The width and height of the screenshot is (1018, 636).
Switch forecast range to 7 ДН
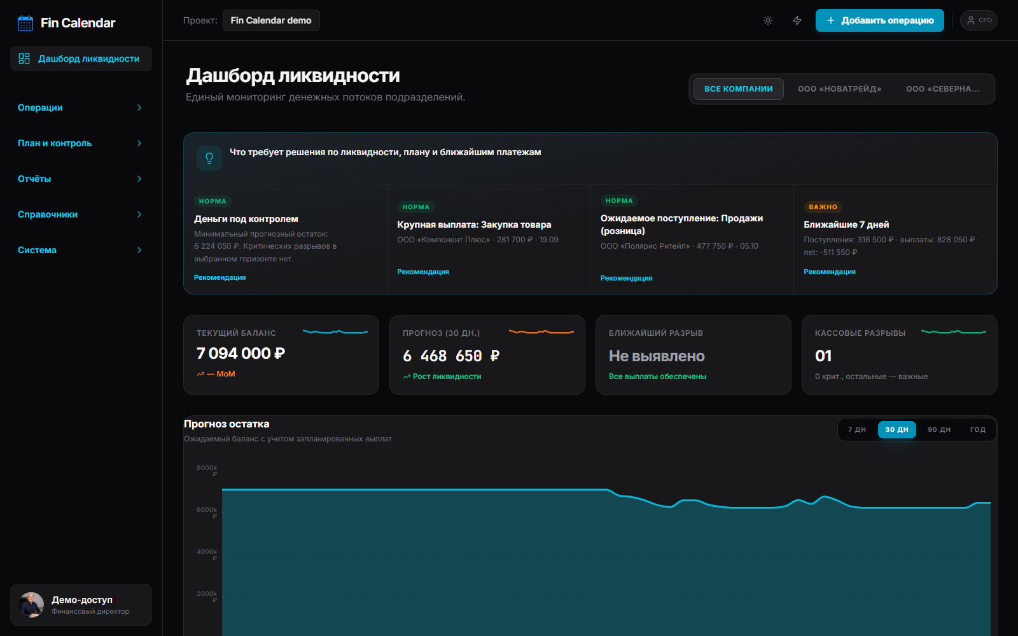click(x=857, y=430)
